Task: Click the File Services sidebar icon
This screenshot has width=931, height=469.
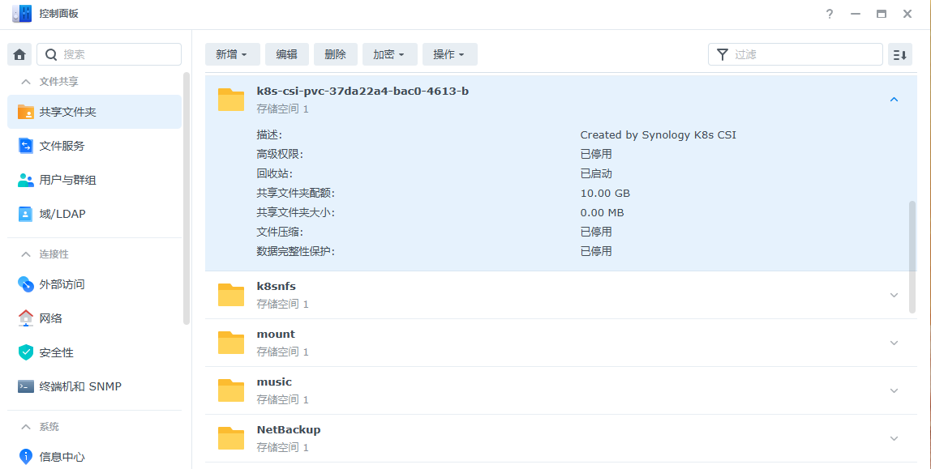Action: coord(25,146)
